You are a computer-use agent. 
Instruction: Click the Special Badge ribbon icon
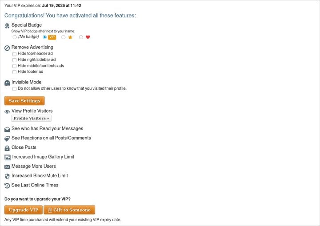(x=7, y=26)
